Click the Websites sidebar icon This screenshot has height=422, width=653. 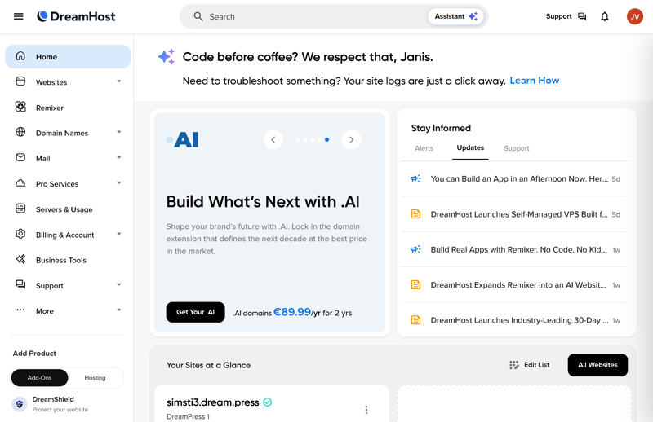coord(20,81)
